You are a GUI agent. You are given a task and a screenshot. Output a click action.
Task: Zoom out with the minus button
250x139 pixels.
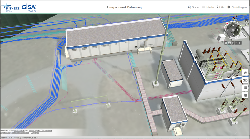[237, 43]
